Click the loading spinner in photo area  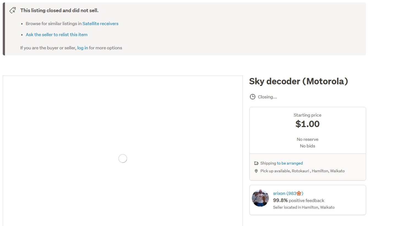click(x=123, y=158)
